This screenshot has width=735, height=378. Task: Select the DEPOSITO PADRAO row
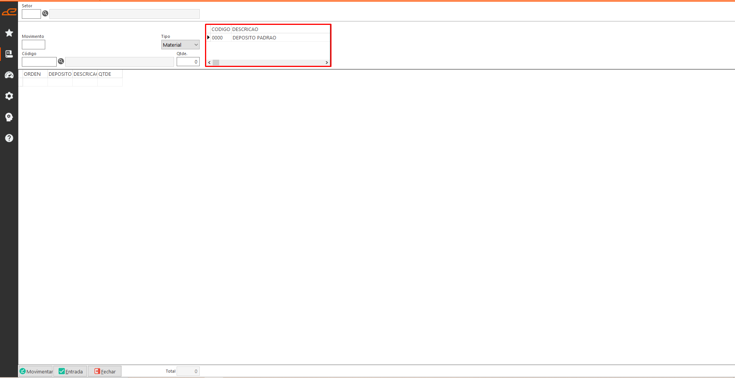tap(254, 37)
